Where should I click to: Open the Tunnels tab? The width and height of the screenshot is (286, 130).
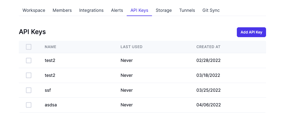pyautogui.click(x=187, y=10)
